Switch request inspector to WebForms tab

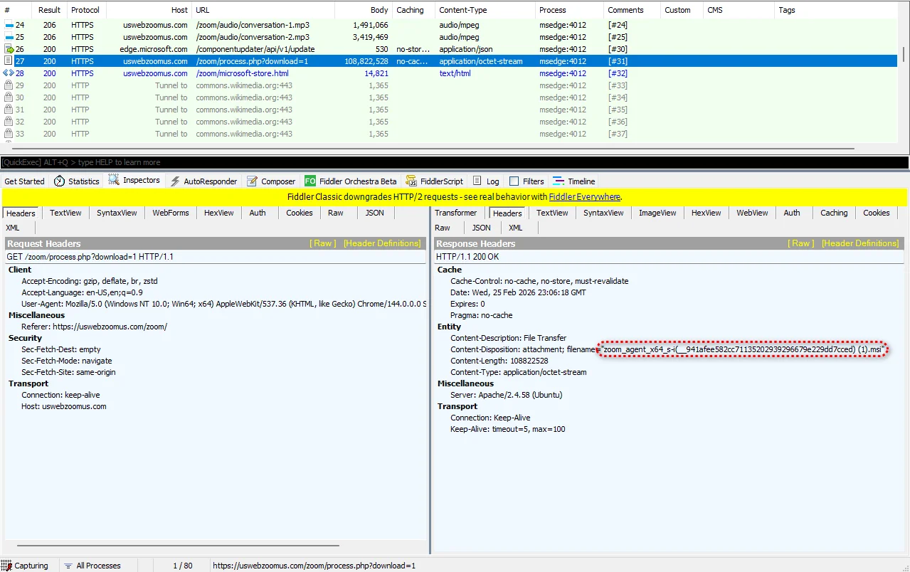(170, 213)
